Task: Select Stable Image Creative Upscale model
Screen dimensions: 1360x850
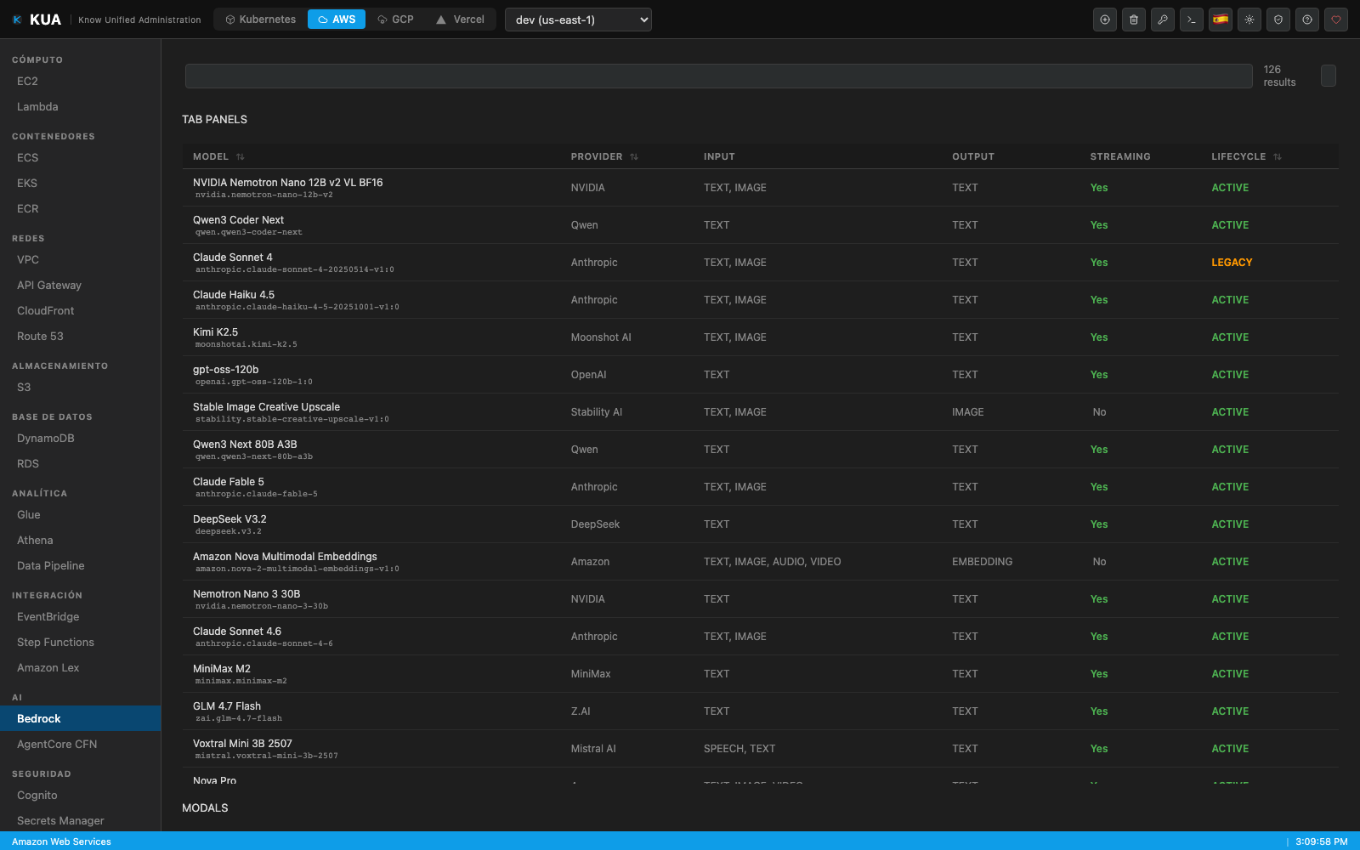Action: click(x=760, y=412)
